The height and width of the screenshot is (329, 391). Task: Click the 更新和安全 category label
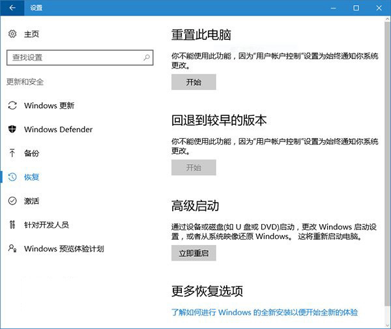coord(25,81)
